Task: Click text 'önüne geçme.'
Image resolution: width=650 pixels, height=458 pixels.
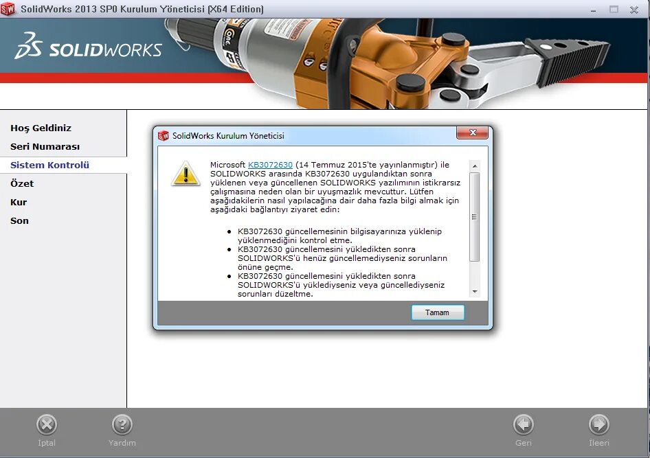Action: pyautogui.click(x=265, y=267)
